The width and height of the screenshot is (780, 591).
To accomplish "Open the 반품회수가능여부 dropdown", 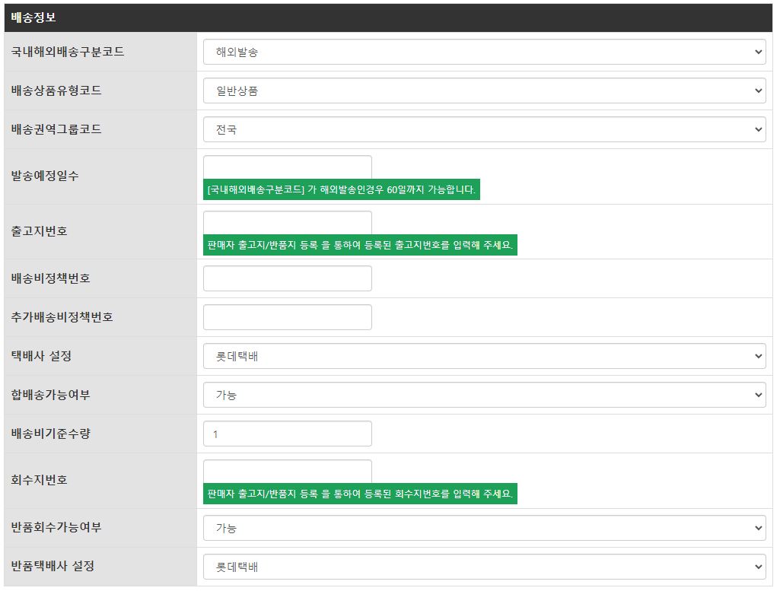I will 484,528.
